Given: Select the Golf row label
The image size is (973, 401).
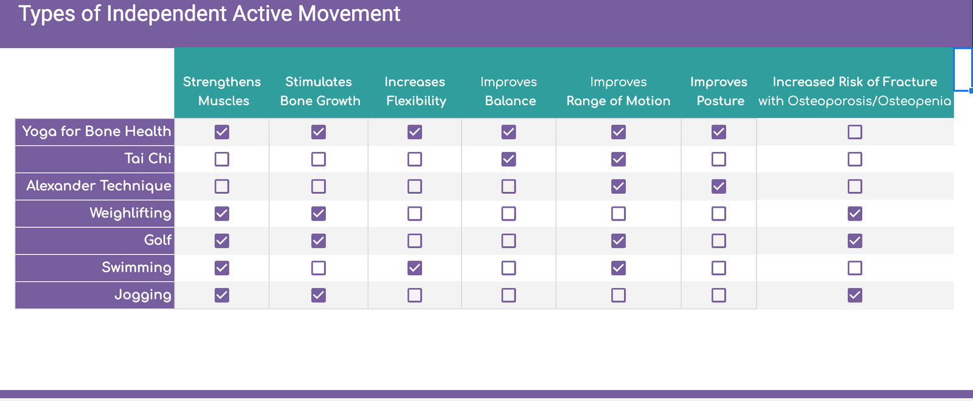Looking at the screenshot, I should coord(158,240).
